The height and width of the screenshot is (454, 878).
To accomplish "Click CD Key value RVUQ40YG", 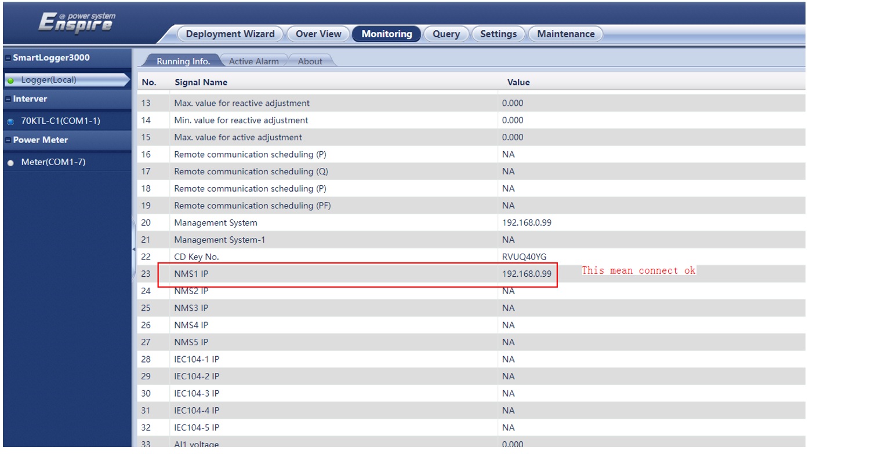I will coord(524,257).
